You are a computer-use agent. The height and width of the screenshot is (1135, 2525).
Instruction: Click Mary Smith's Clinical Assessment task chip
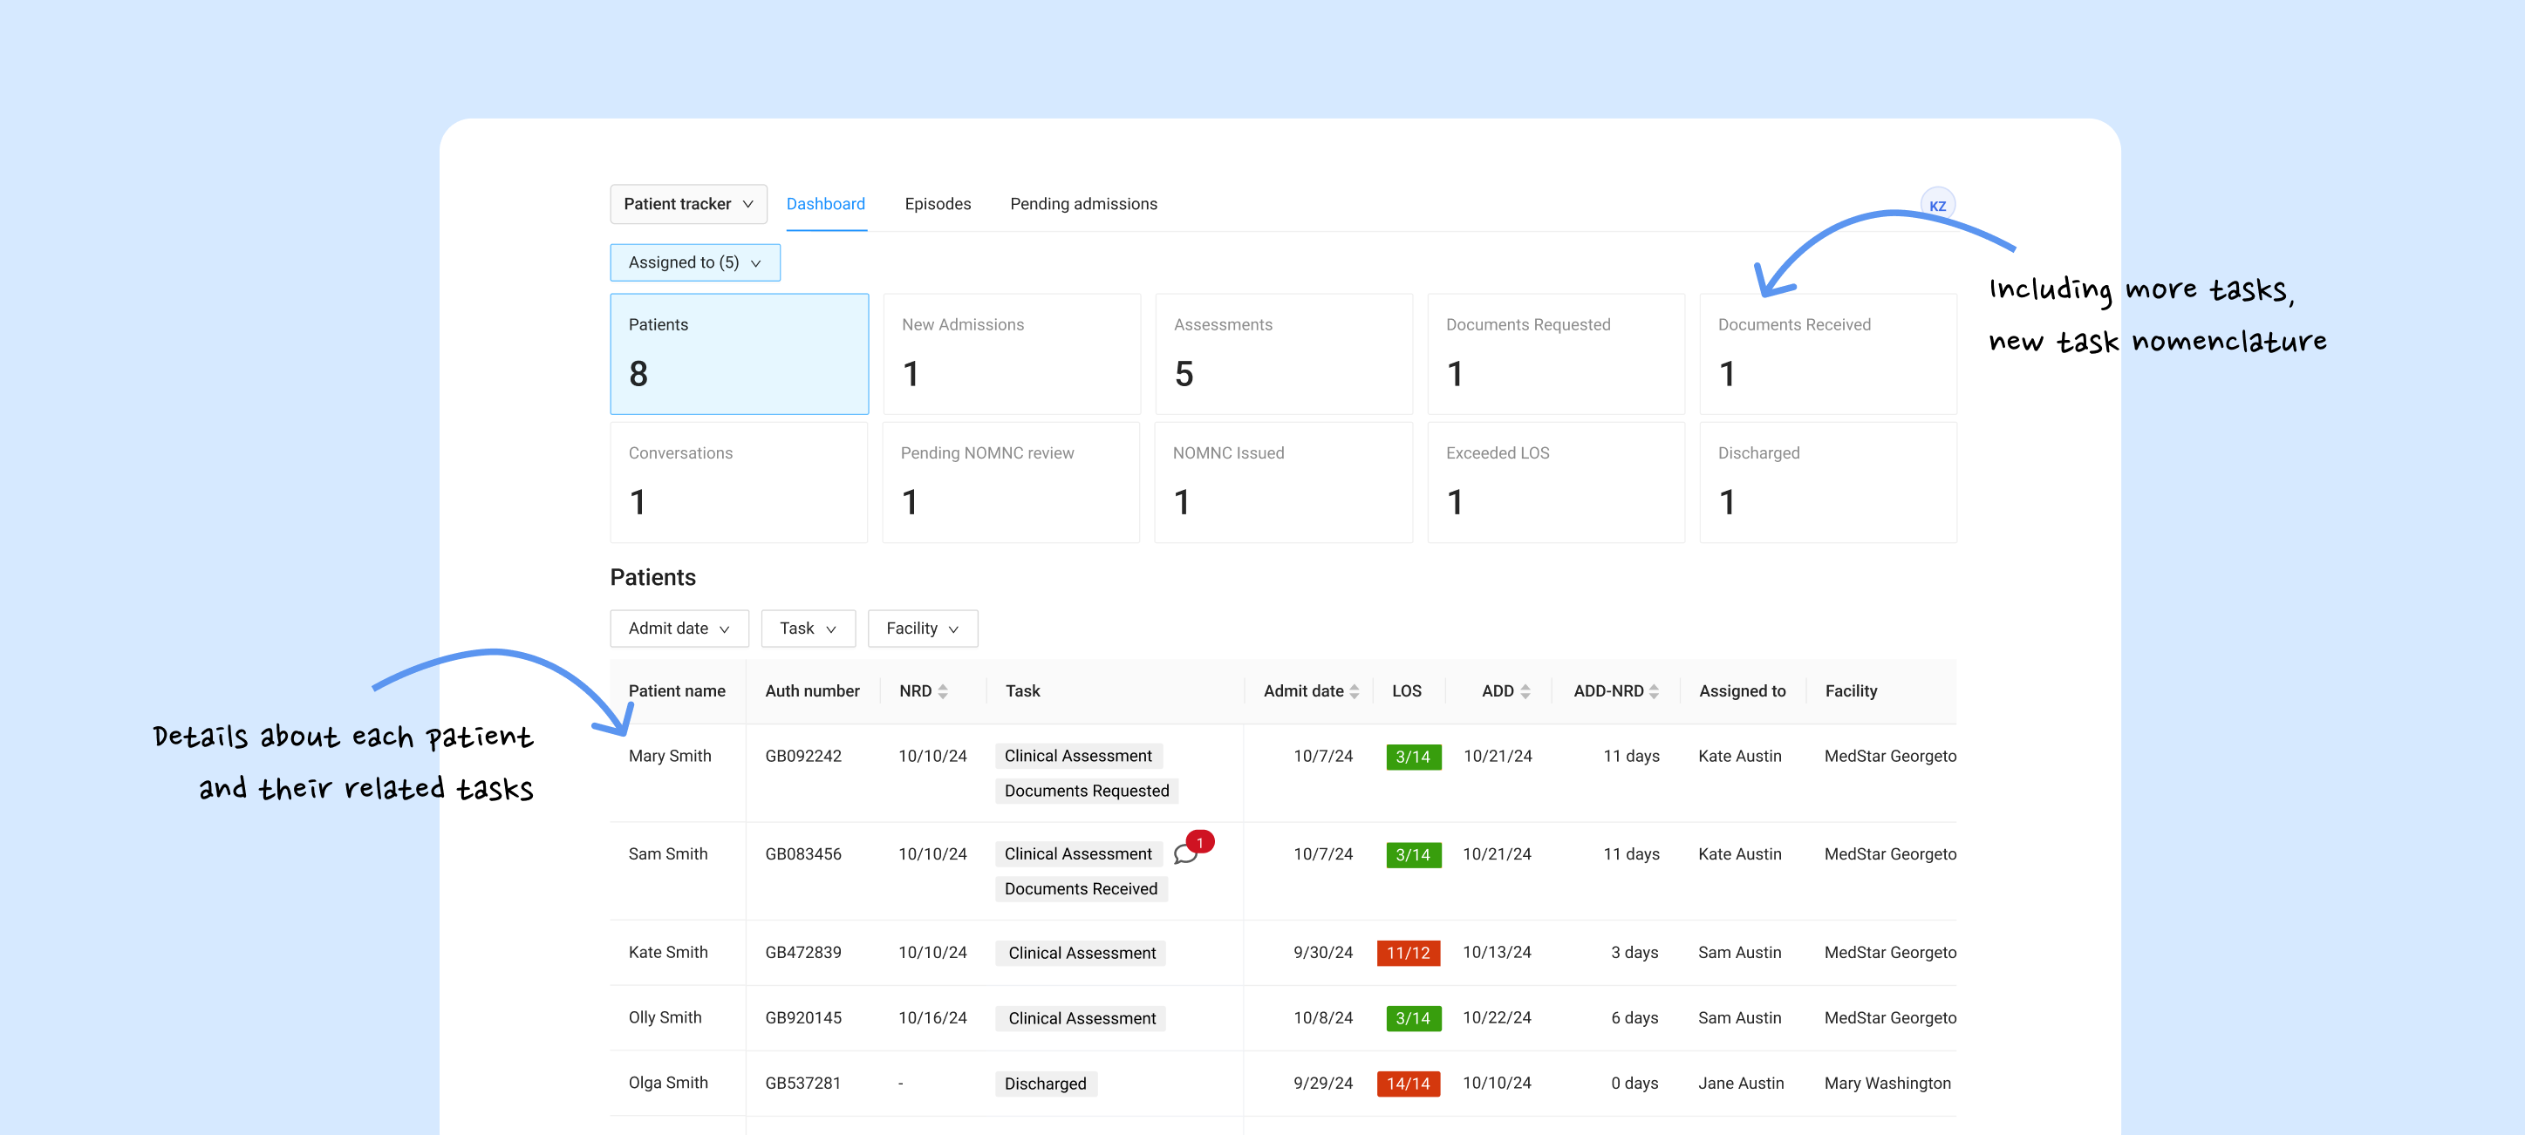(1078, 755)
